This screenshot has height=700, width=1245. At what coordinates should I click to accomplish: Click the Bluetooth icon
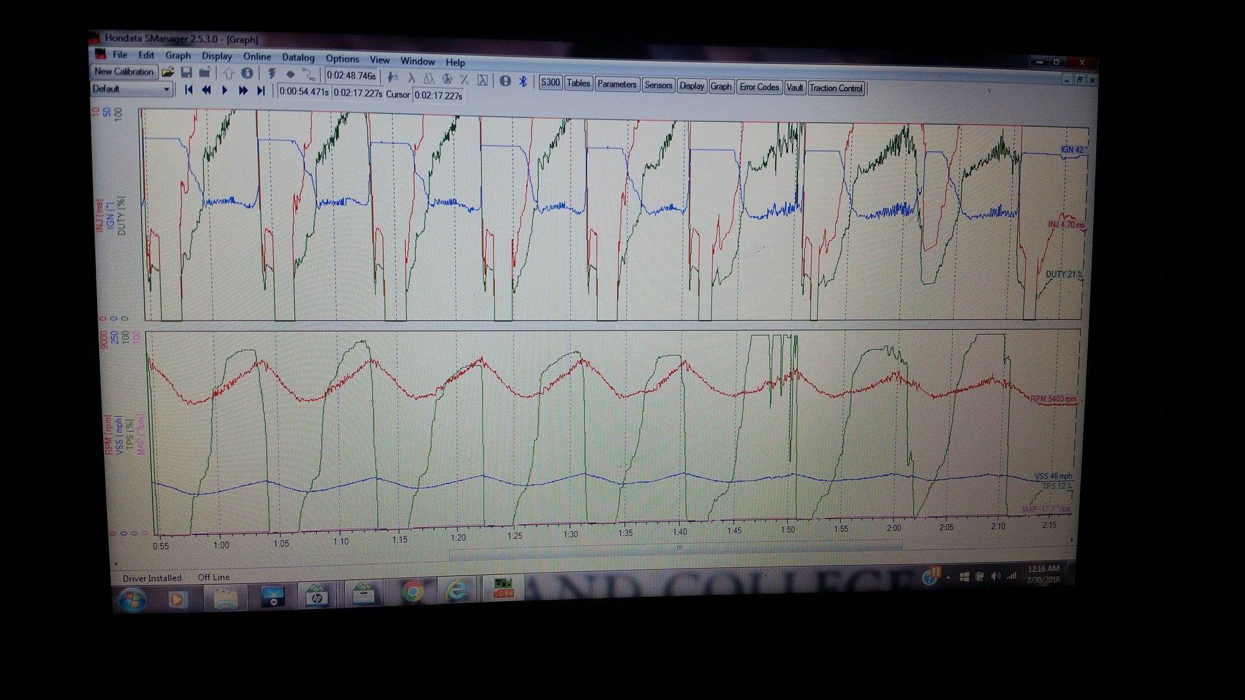pyautogui.click(x=523, y=82)
